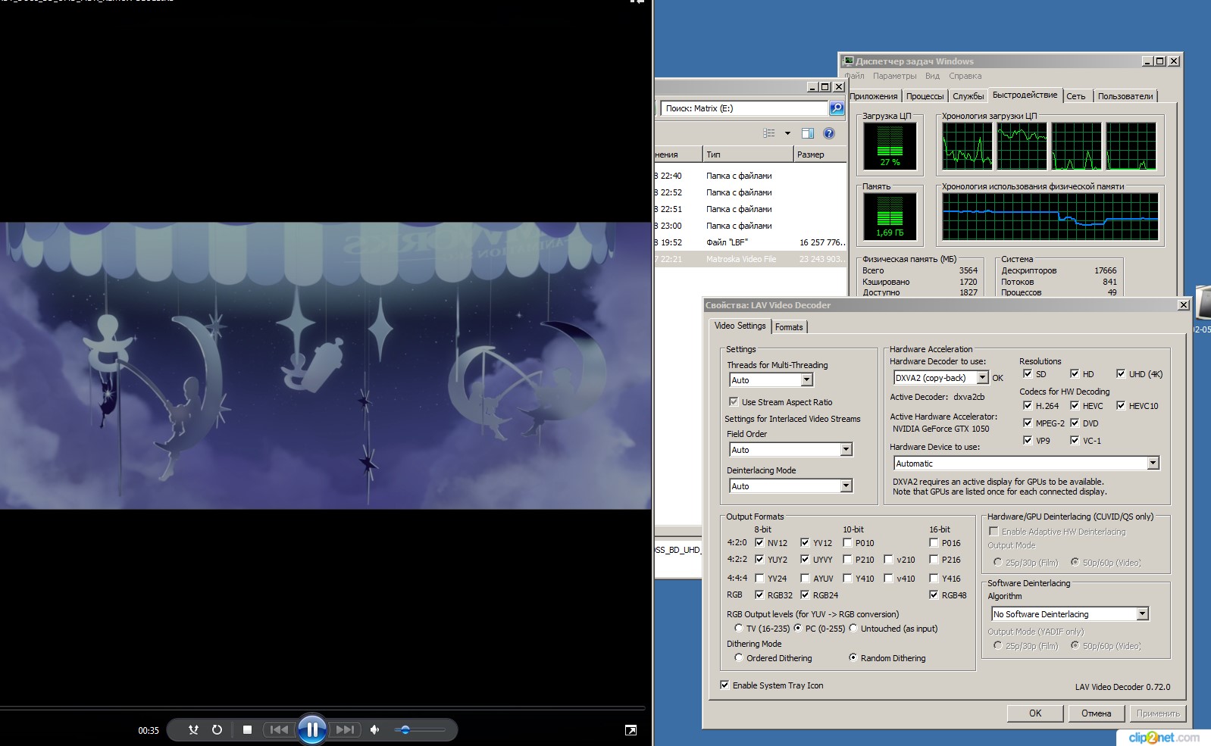Uncheck MPEG-2 hardware decoding
Viewport: 1211px width, 746px height.
[x=1028, y=423]
